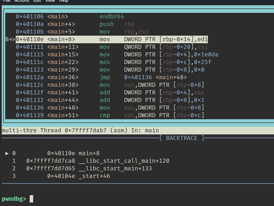
Task: Click the 'In: main' status entry
Action: [145, 130]
